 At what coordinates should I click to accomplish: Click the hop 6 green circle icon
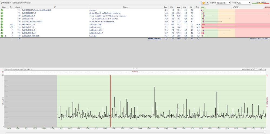tap(2, 24)
